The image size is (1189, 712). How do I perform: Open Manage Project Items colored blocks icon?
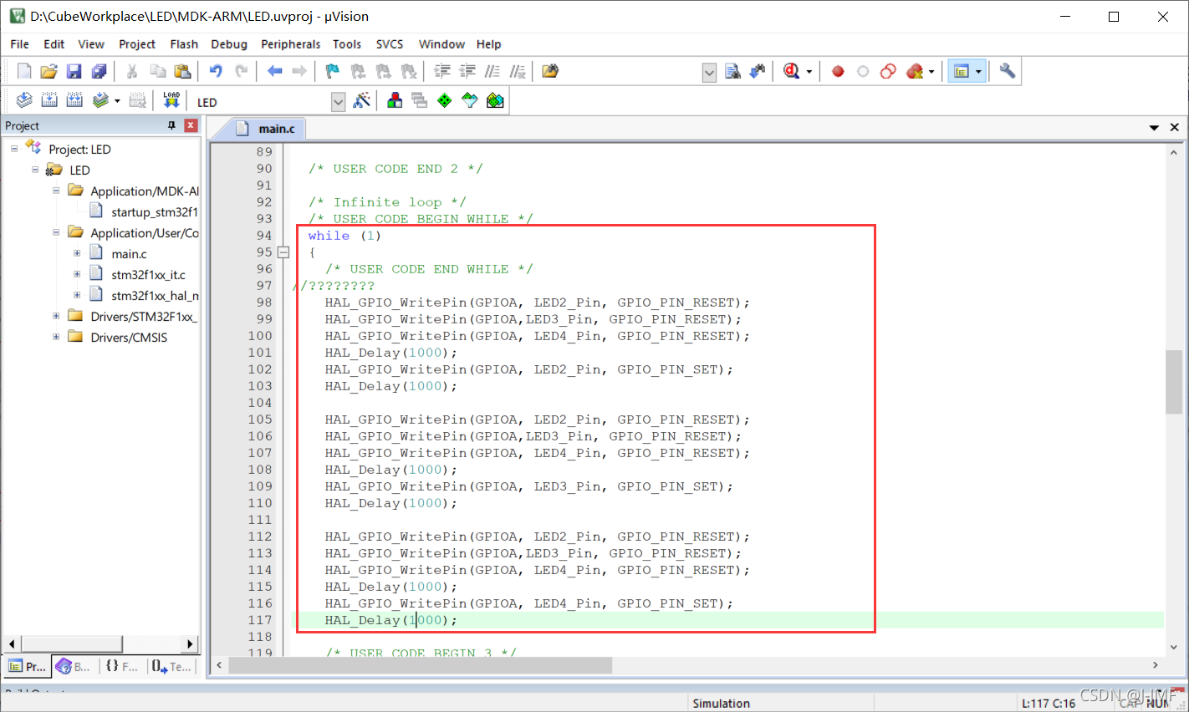click(x=395, y=100)
